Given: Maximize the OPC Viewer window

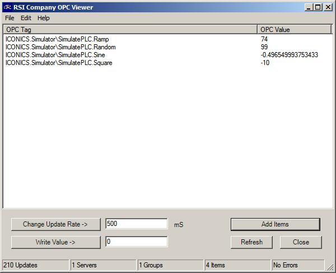Looking at the screenshot, I should tap(318, 7).
